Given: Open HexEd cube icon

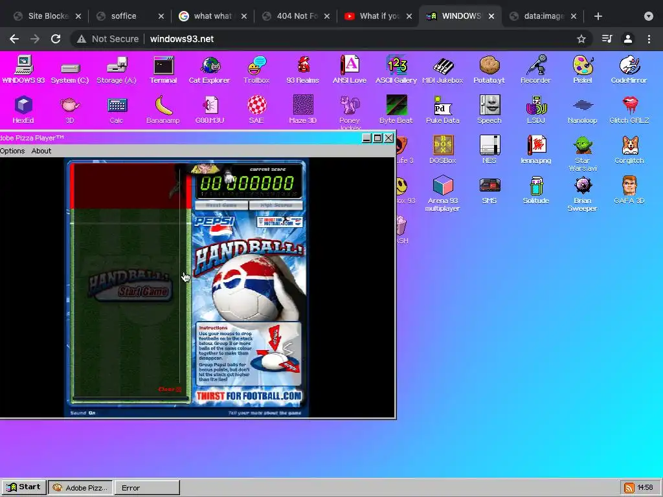Looking at the screenshot, I should (23, 110).
